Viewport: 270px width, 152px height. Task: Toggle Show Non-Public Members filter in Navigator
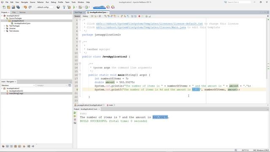16,146
